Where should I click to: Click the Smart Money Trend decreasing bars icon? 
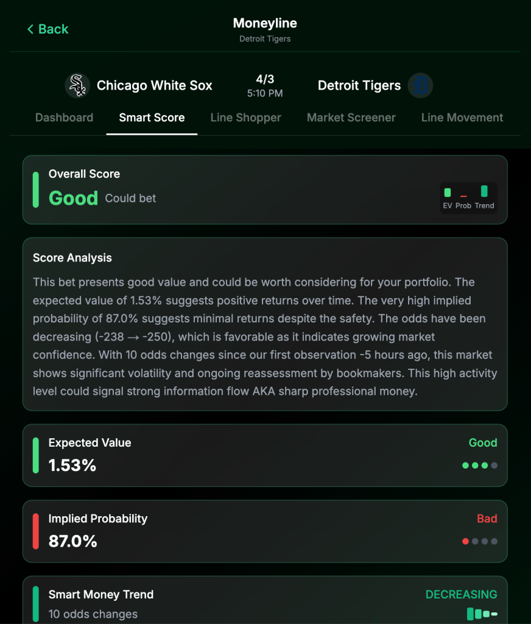click(x=482, y=614)
